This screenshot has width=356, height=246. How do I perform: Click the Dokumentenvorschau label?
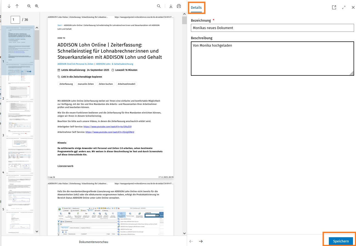(x=94, y=242)
